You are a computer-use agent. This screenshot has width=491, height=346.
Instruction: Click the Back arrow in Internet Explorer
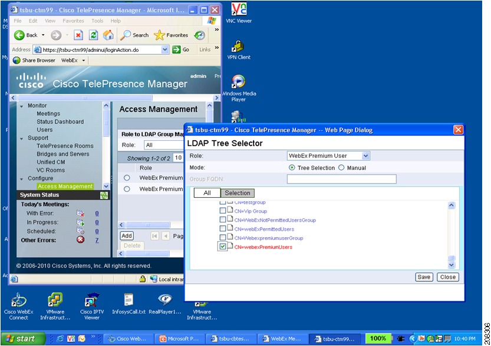point(19,35)
